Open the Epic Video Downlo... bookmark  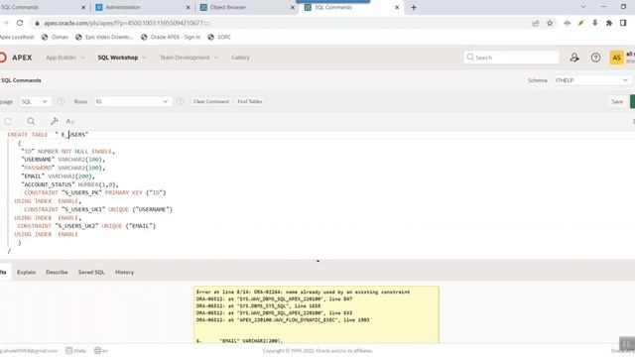click(104, 37)
